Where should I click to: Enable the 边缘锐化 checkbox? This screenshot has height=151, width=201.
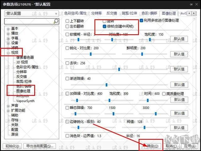(67, 121)
